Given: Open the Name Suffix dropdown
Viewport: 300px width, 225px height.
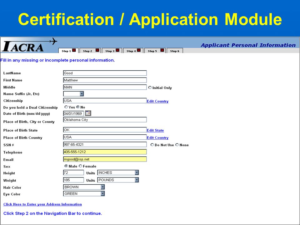Looking at the screenshot, I should (73, 93).
